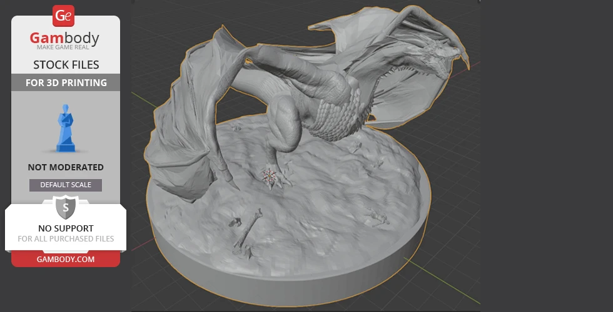Click the For All Purchased Files text
The width and height of the screenshot is (613, 312).
(66, 239)
